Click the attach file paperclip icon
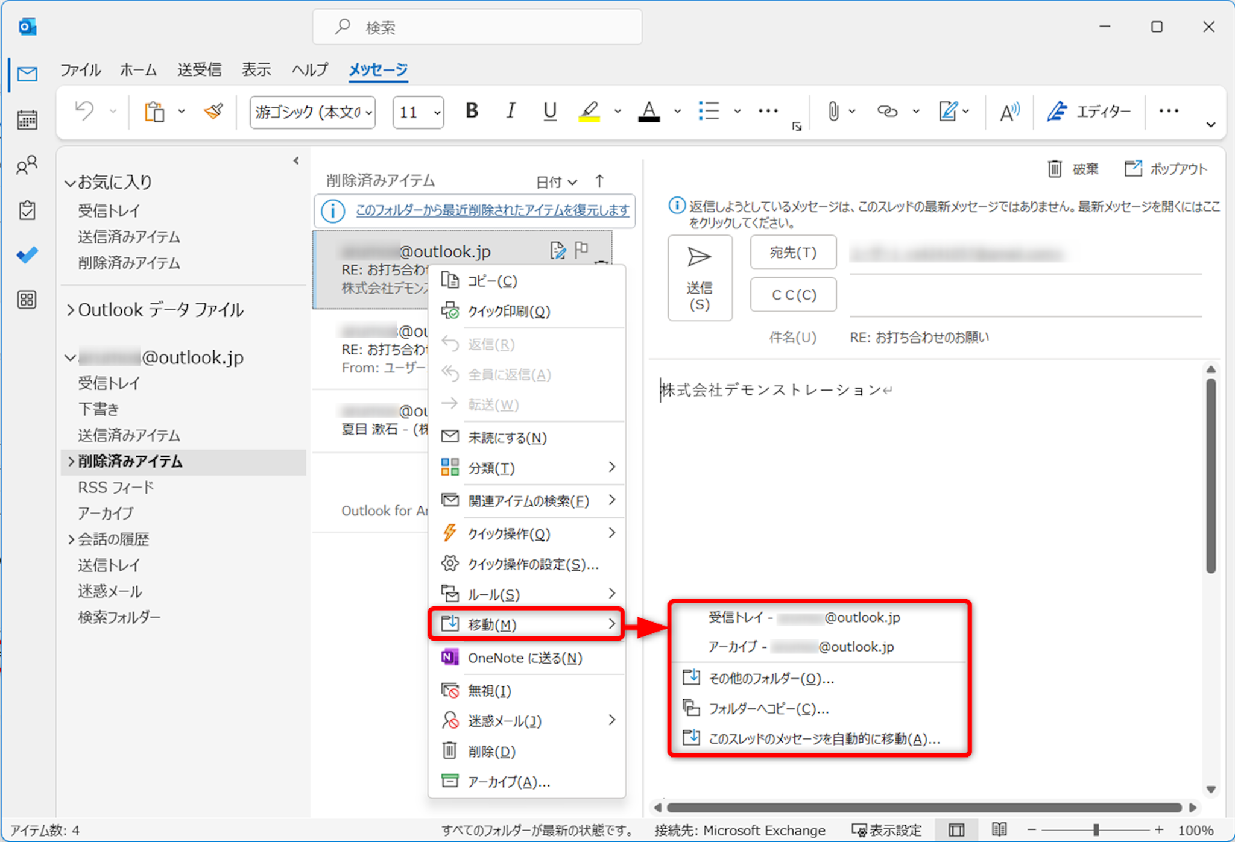1235x842 pixels. coord(833,112)
